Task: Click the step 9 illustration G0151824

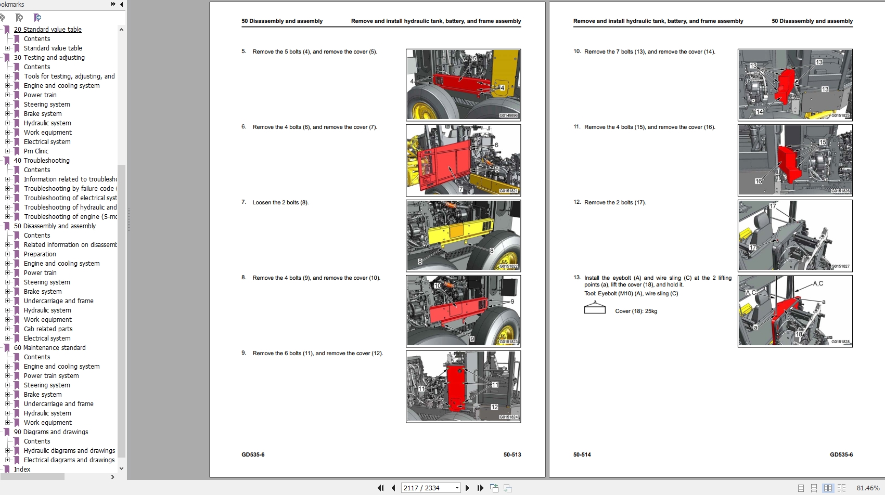Action: pos(463,386)
